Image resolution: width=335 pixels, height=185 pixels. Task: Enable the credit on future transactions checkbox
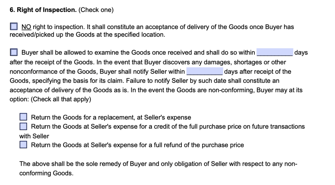(23, 126)
